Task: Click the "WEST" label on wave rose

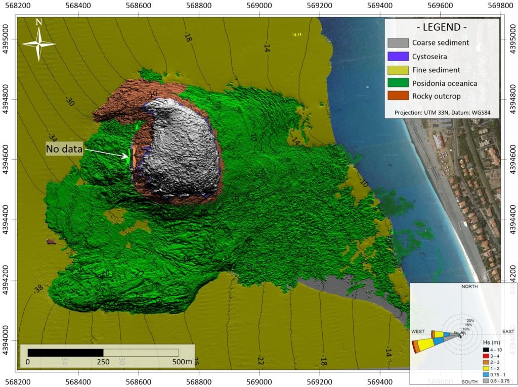Action: pos(418,331)
